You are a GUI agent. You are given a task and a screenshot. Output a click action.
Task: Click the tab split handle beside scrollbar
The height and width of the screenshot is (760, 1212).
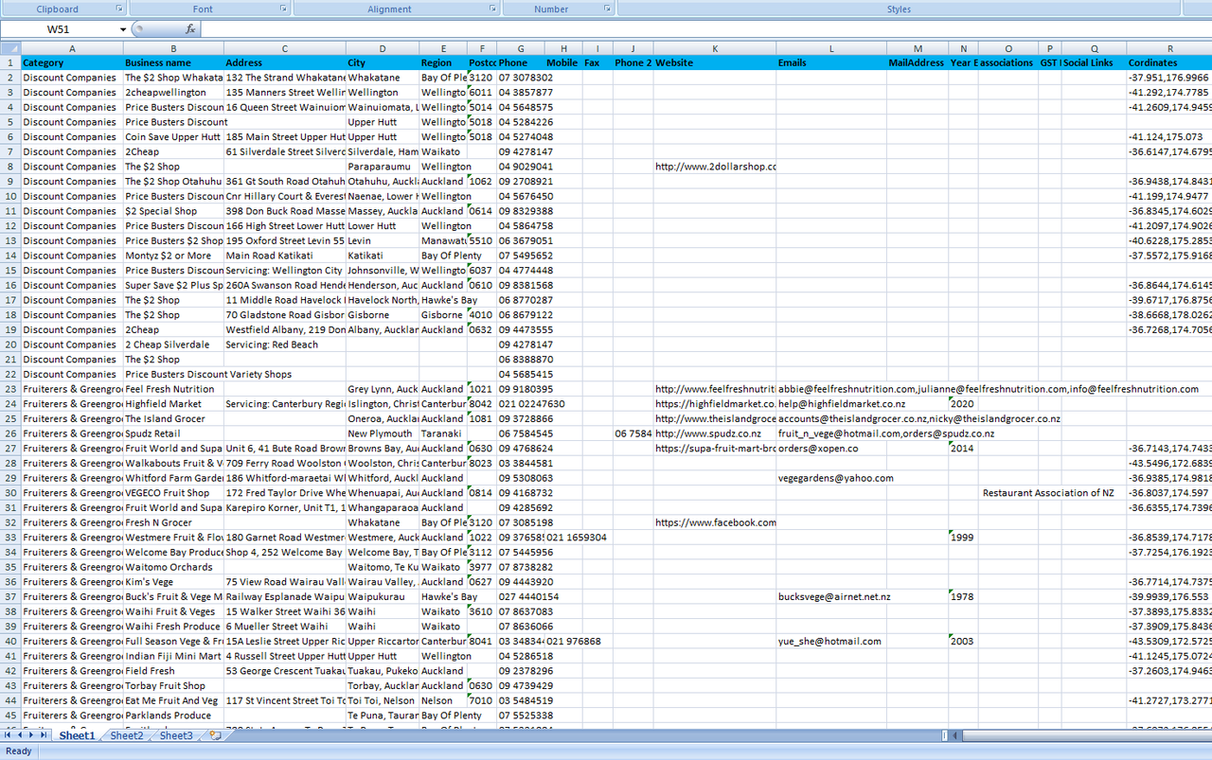[942, 735]
